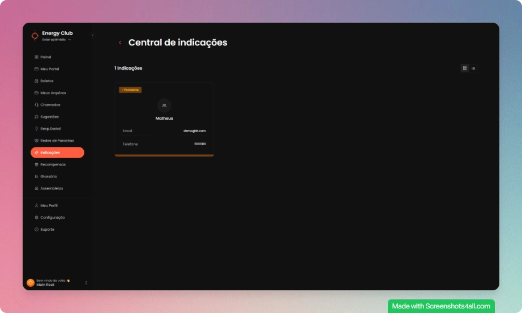Click the Boletos icon

click(x=36, y=81)
